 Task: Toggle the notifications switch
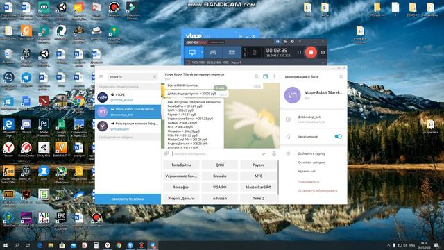pos(338,136)
